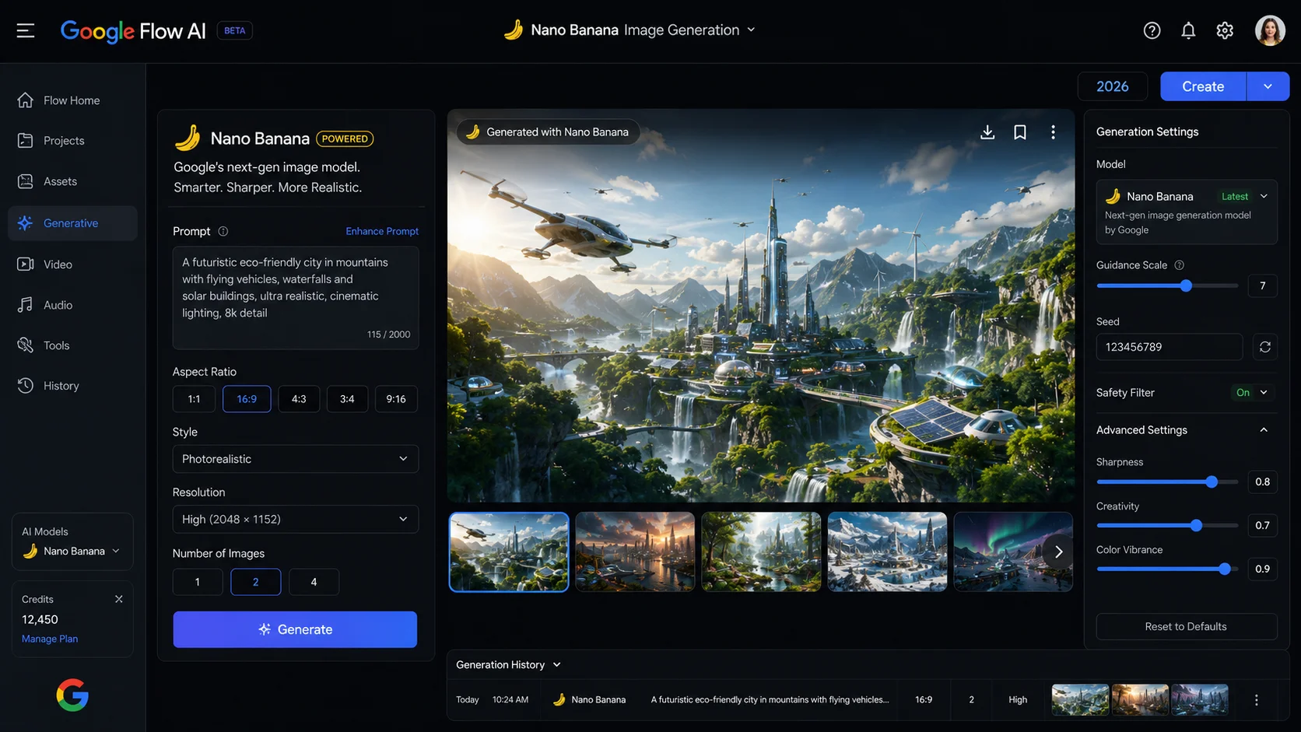Select the 16:9 aspect ratio
The height and width of the screenshot is (732, 1301).
[x=247, y=399]
